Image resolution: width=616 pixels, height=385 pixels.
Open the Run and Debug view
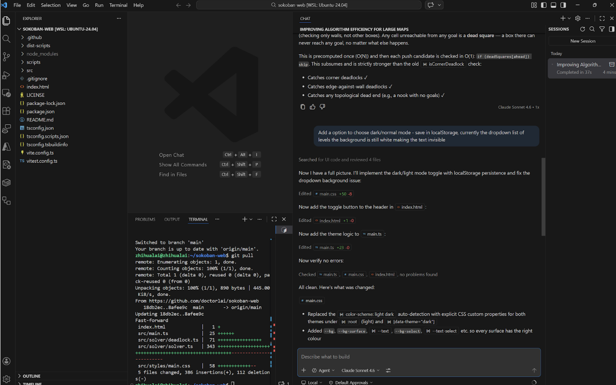click(x=6, y=75)
